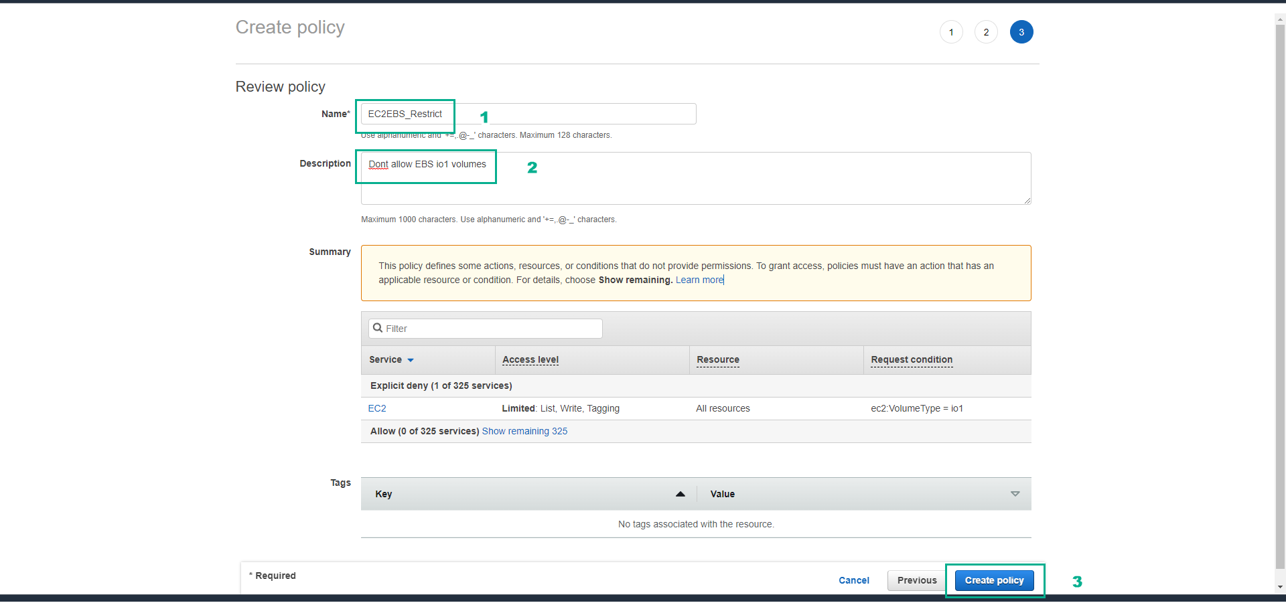Click the Request condition column header

[x=912, y=360]
